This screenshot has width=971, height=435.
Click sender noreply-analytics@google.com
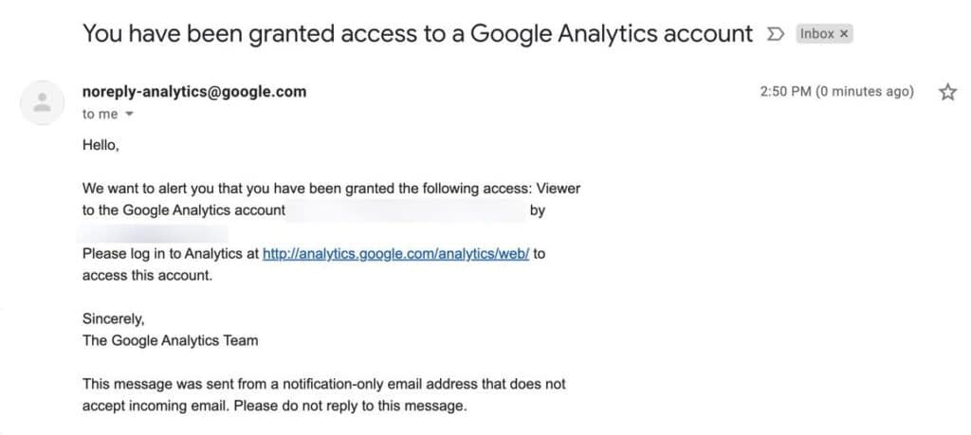pos(194,92)
